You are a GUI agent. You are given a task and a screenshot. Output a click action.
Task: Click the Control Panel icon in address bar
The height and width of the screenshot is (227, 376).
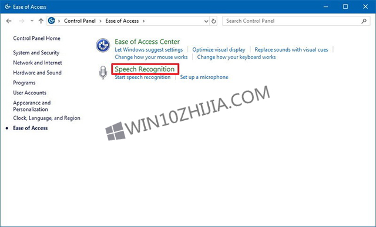[x=52, y=21]
